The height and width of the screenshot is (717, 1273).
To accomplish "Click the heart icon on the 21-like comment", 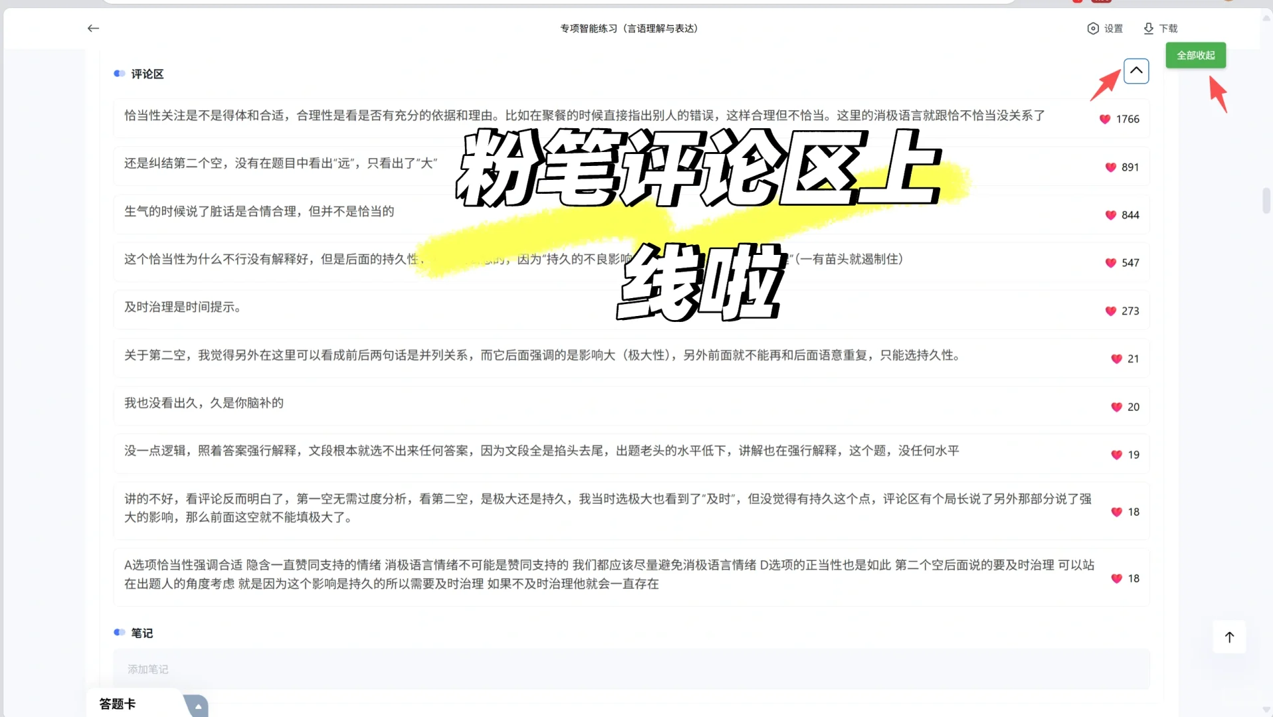I will 1116,359.
